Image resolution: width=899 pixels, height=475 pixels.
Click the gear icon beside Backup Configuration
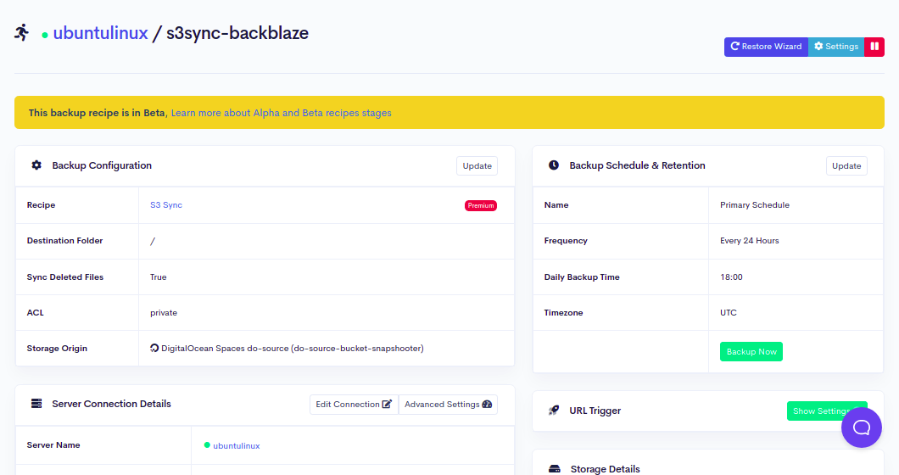(36, 165)
